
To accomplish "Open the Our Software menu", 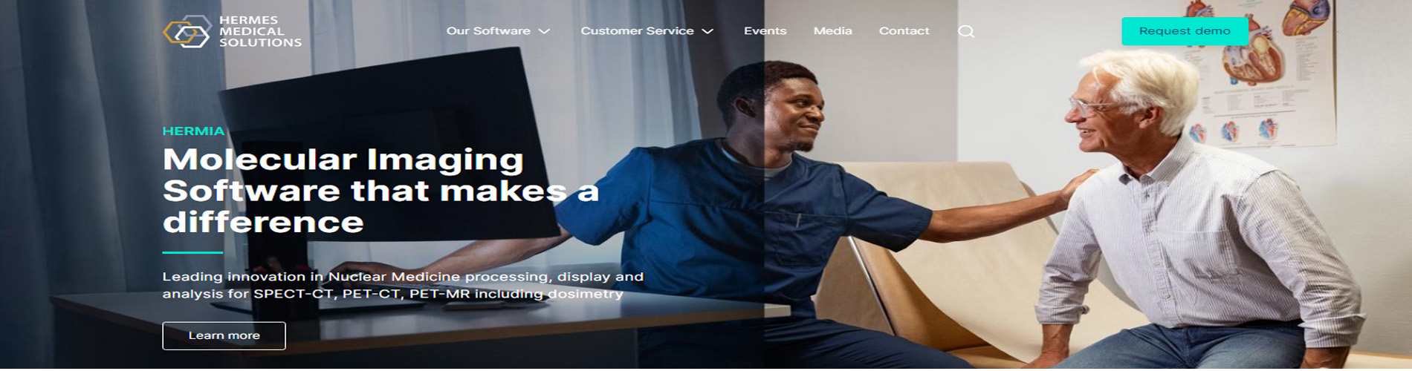I will 488,31.
